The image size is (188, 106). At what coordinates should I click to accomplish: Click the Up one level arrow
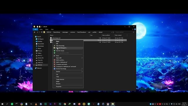pyautogui.click(x=42, y=32)
